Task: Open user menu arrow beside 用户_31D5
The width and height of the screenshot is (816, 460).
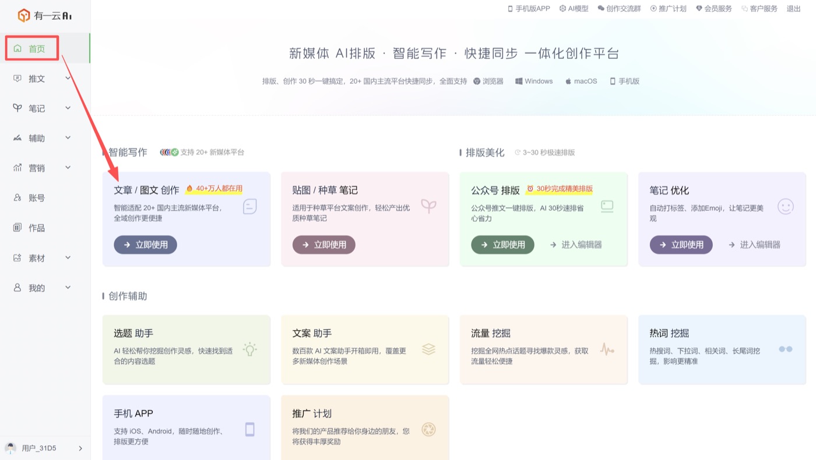Action: click(x=80, y=448)
